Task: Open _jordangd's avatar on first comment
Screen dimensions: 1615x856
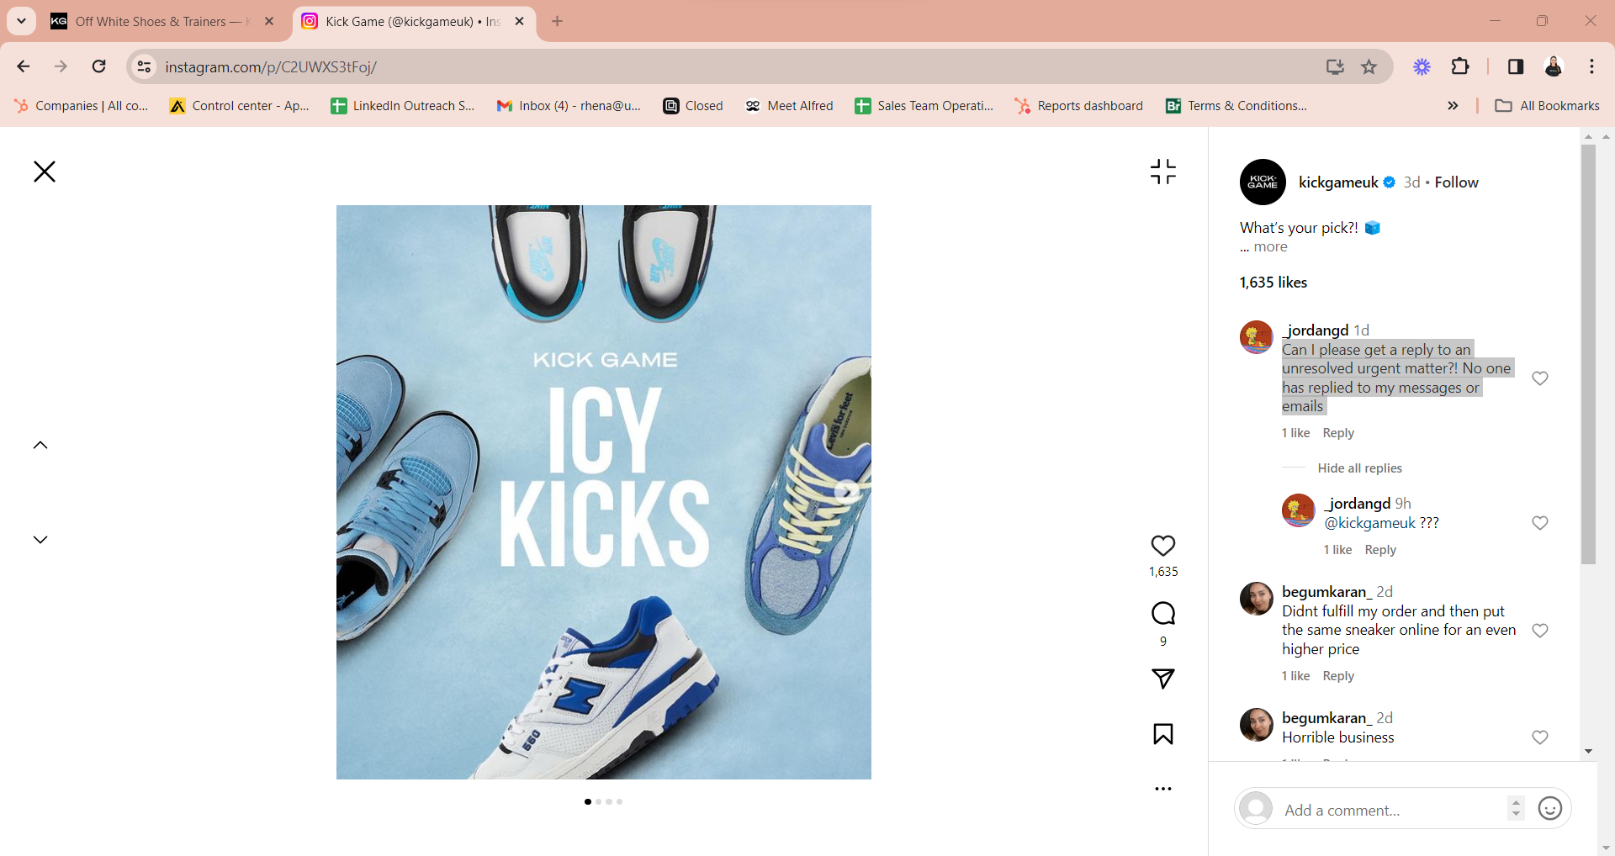Action: coord(1257,337)
